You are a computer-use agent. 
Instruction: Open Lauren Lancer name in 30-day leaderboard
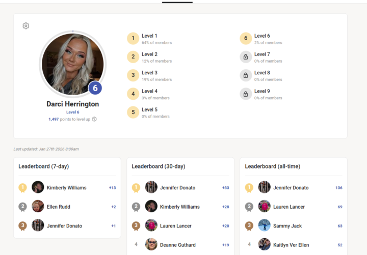pyautogui.click(x=176, y=226)
